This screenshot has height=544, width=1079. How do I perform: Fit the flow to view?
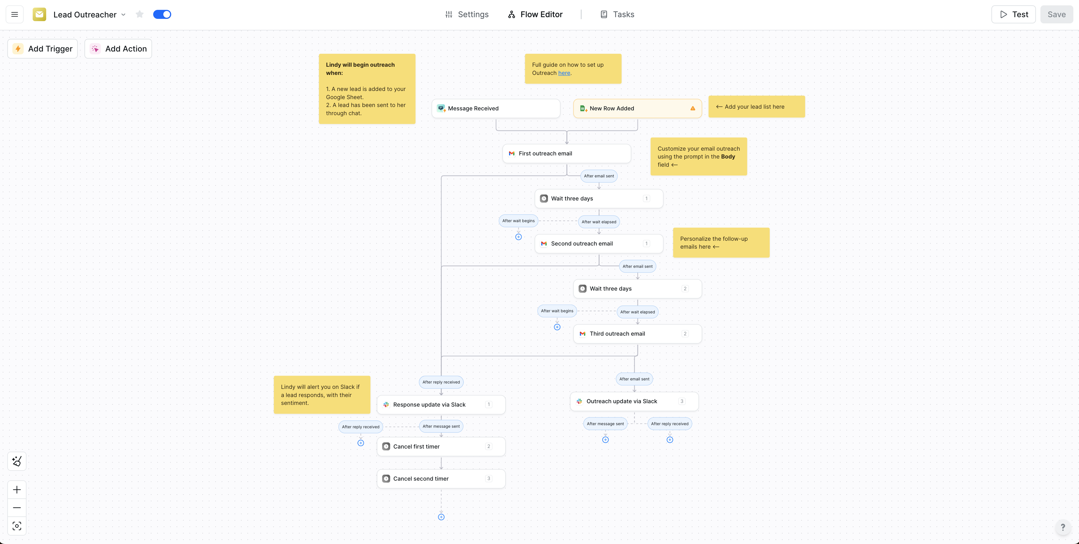17,526
